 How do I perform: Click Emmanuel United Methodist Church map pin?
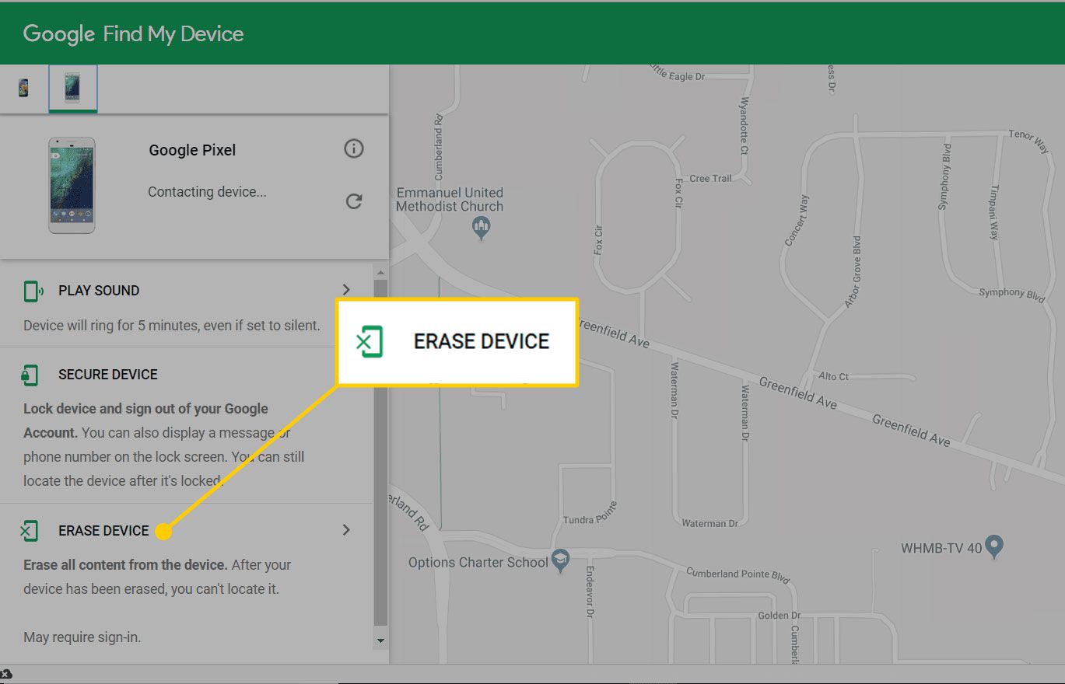482,228
